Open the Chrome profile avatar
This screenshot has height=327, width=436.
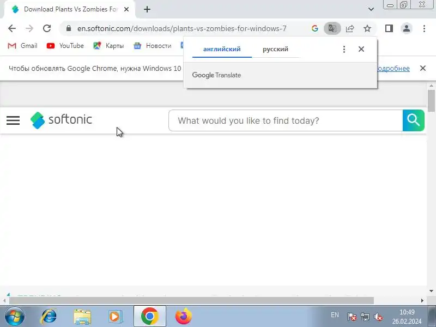point(407,28)
